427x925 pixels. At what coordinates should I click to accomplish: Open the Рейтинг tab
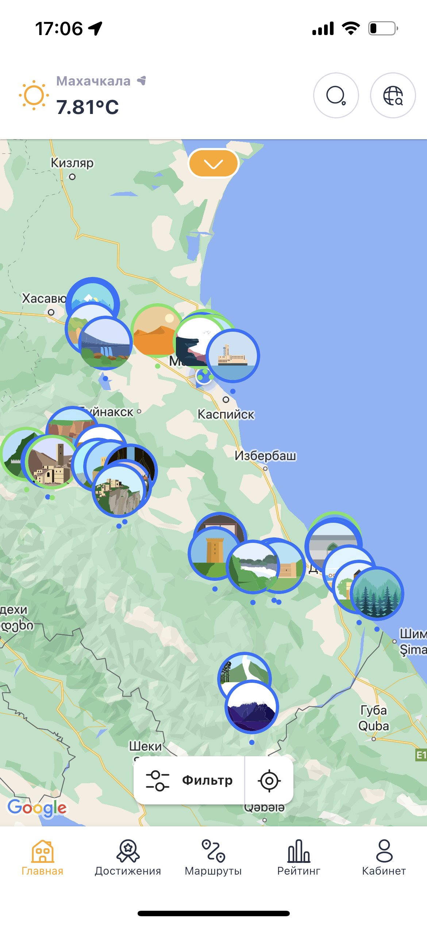point(299,858)
